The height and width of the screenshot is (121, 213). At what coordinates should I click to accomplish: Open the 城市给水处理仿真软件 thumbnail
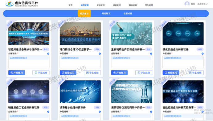tap(80, 92)
